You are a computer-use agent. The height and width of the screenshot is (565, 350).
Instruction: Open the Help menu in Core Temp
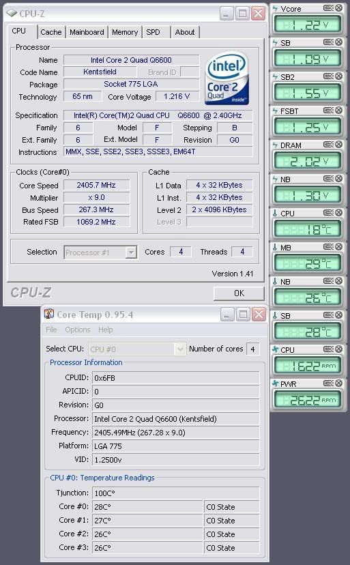[106, 330]
